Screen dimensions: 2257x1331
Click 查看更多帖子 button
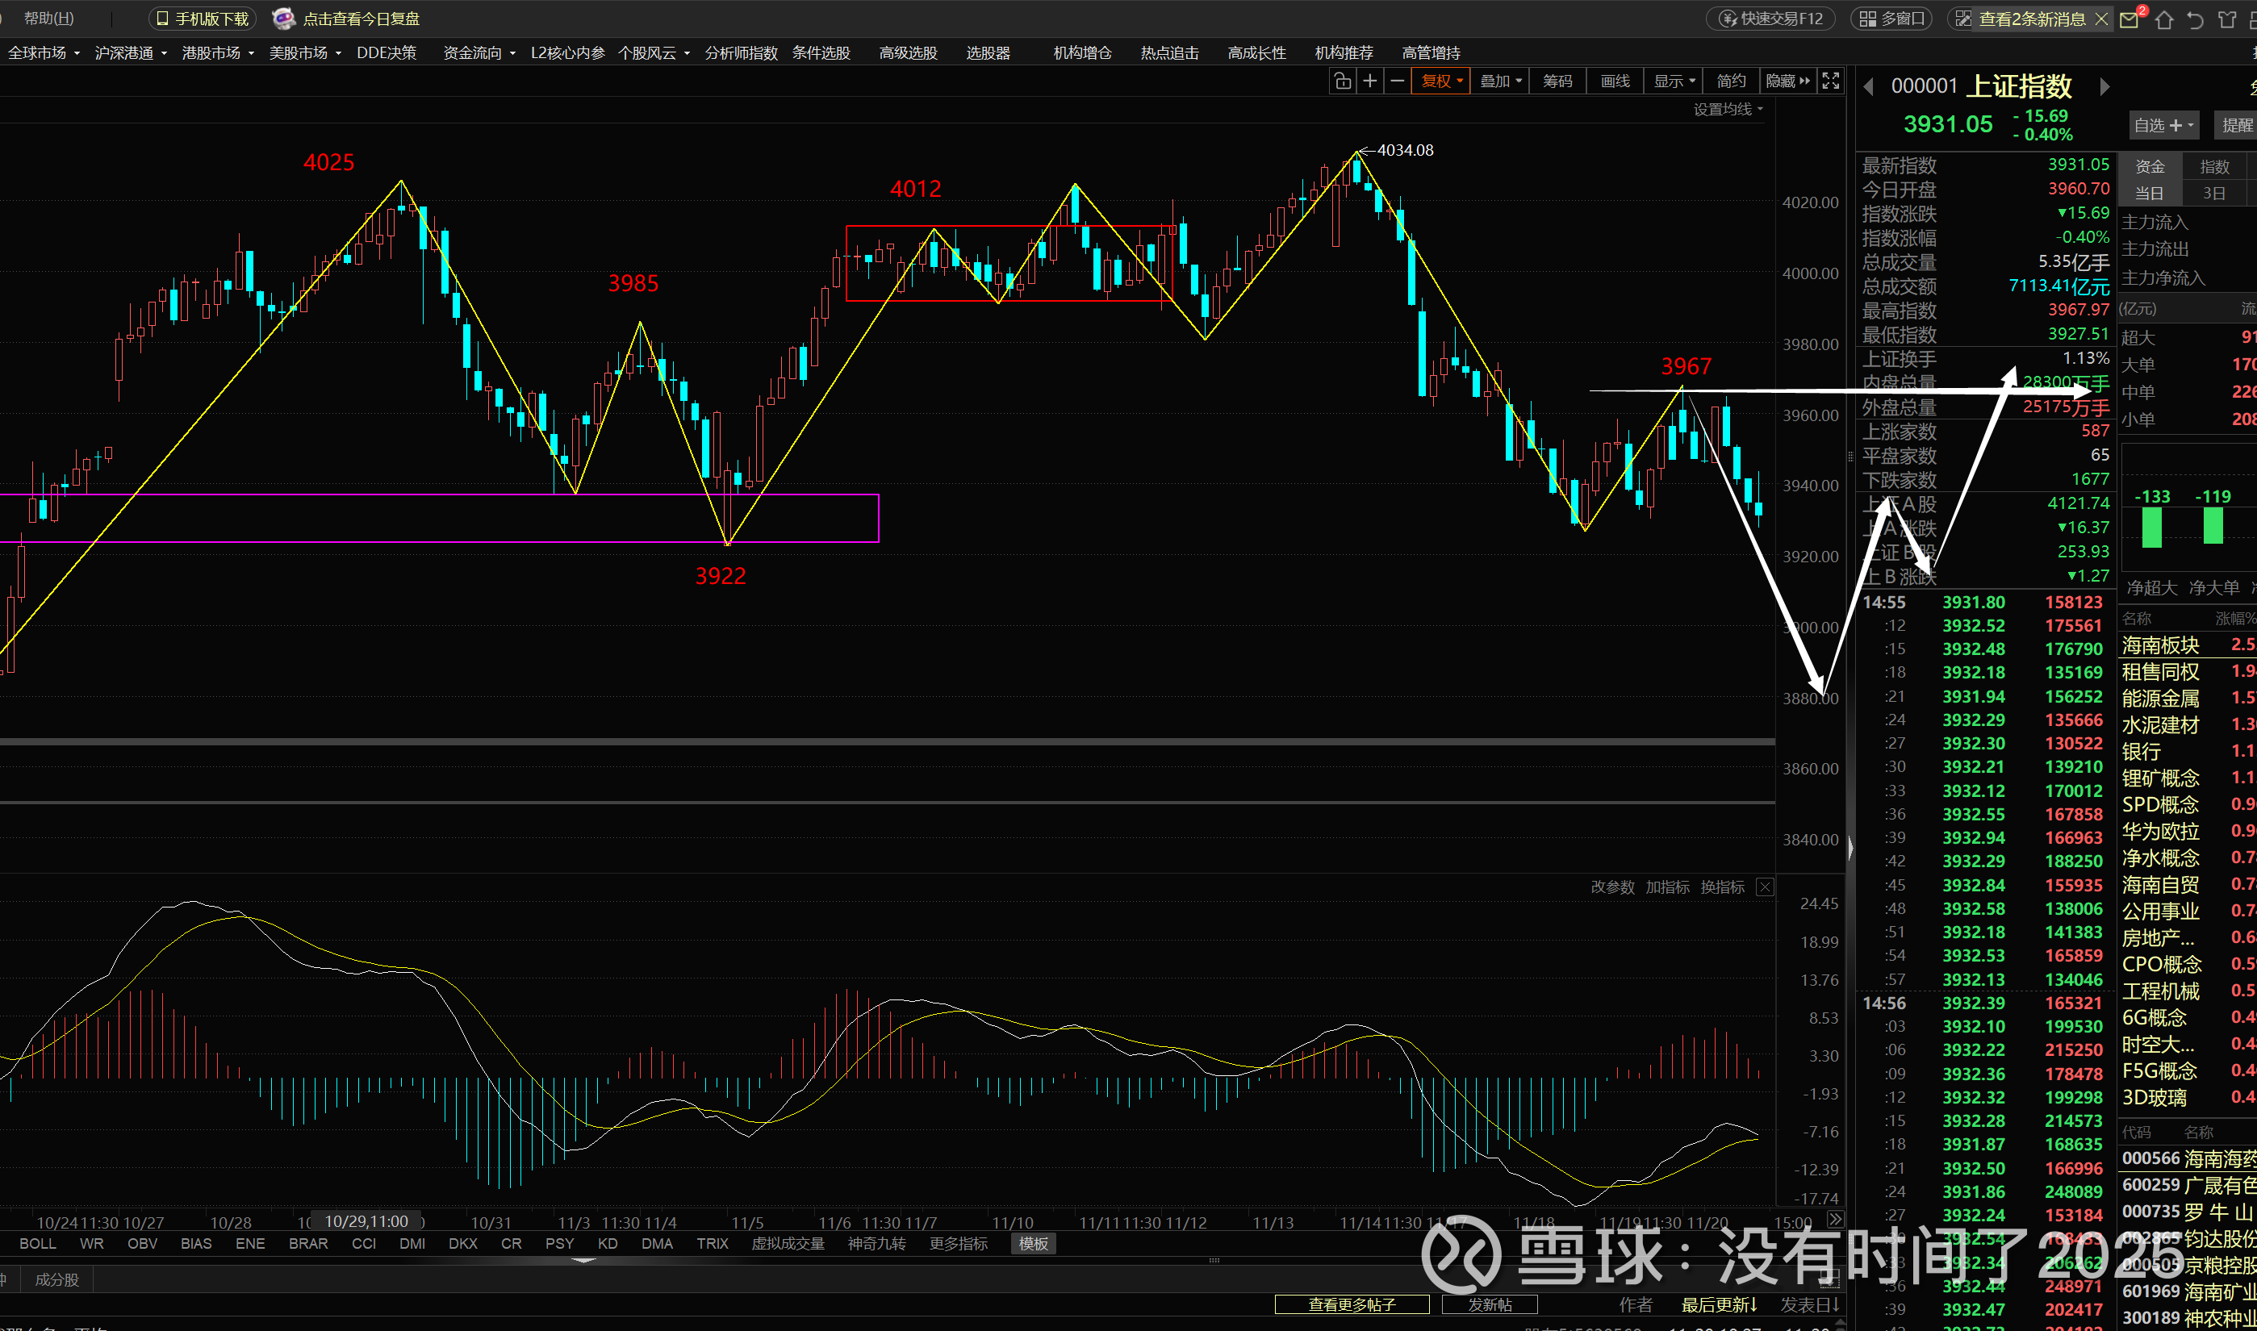(x=1352, y=1304)
